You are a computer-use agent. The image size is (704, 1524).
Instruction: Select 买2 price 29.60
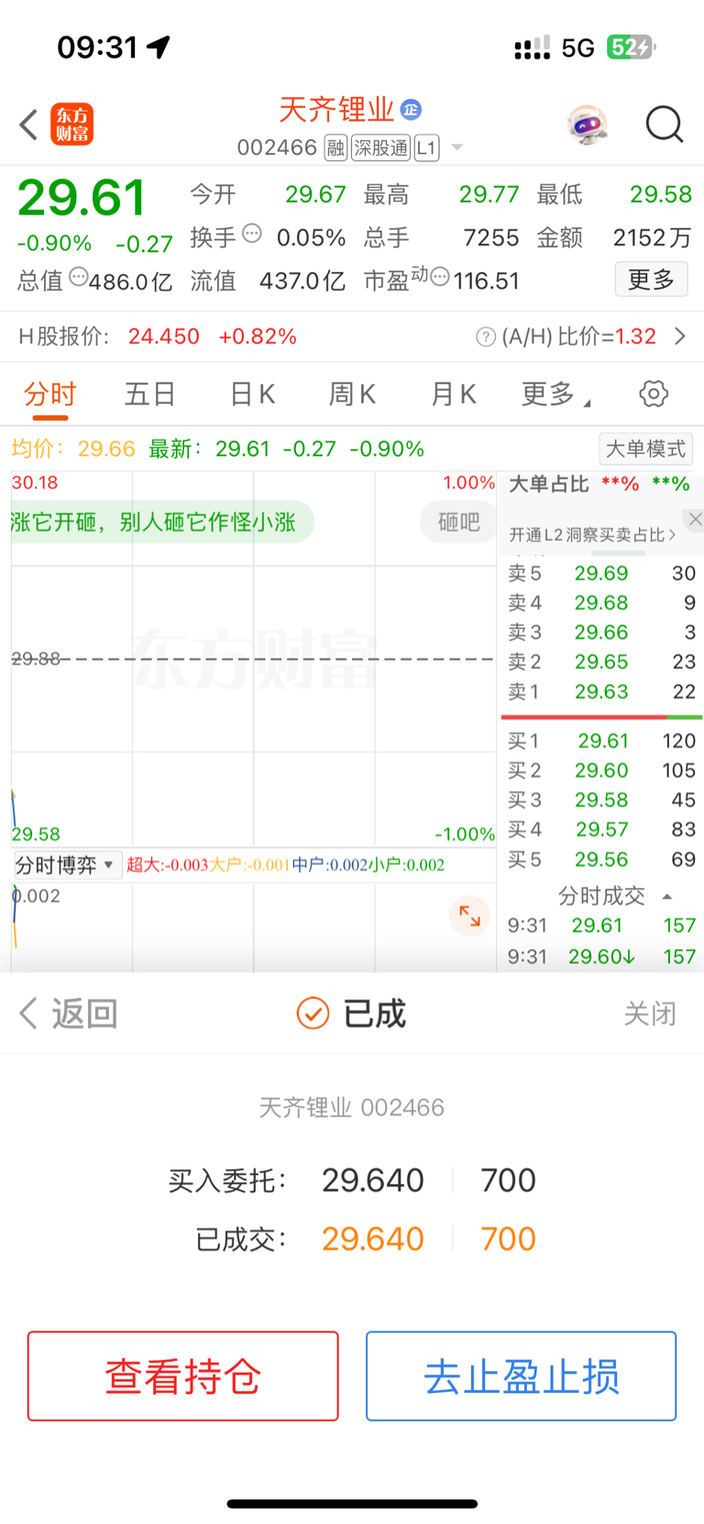click(602, 771)
